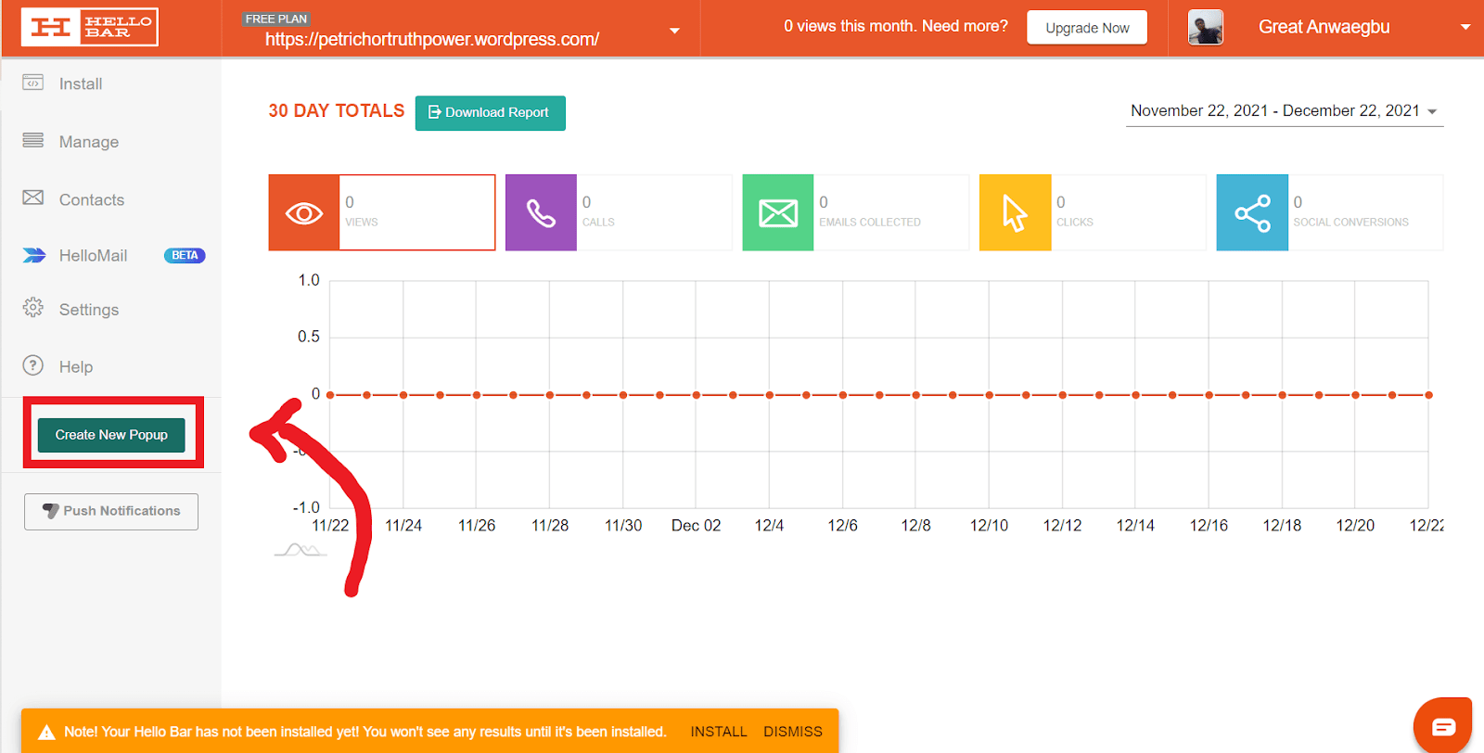Select the Calls stat card
This screenshot has height=753, width=1484.
[x=619, y=212]
